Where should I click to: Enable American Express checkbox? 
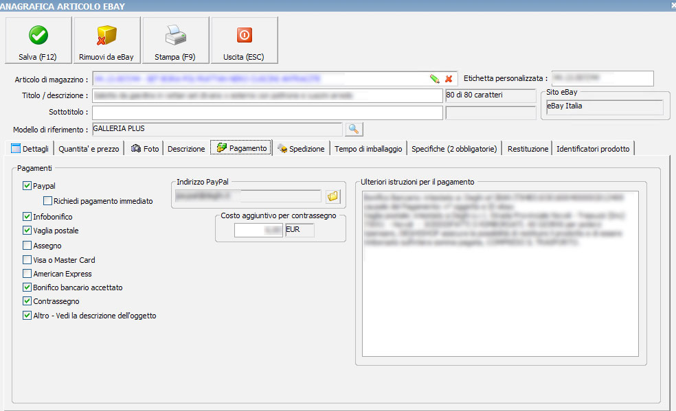point(27,273)
